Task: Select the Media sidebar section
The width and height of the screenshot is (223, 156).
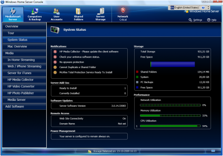Action: 24,53
